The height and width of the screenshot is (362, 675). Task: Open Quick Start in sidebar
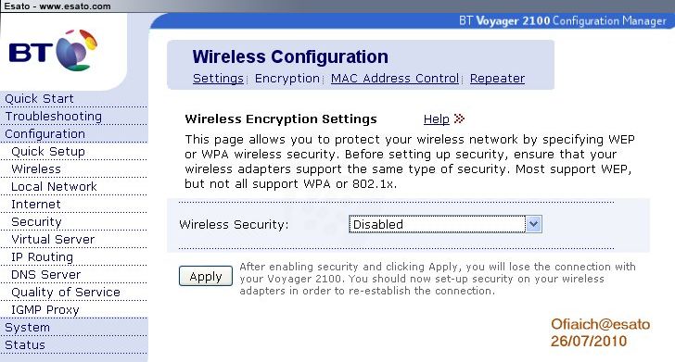tap(39, 98)
